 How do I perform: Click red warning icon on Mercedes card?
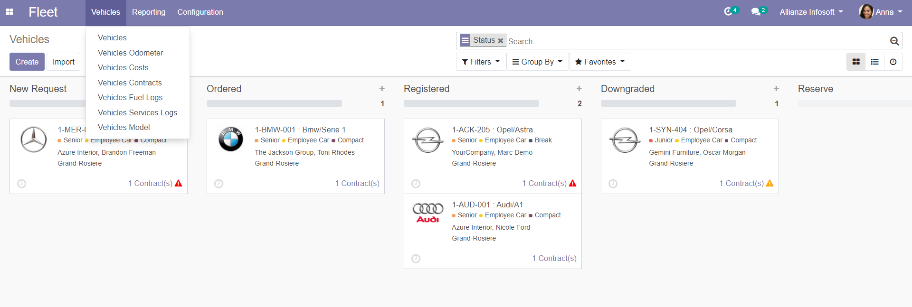[x=179, y=183]
